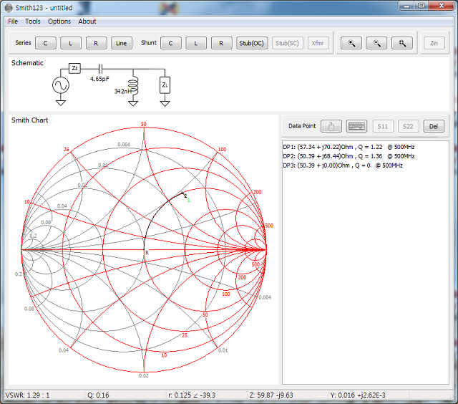Click the zoom out magnifier button

[x=376, y=43]
